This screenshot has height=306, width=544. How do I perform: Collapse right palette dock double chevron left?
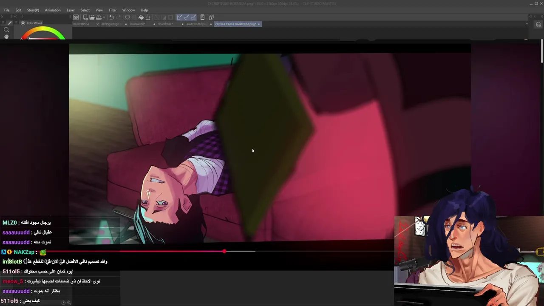pos(530,17)
